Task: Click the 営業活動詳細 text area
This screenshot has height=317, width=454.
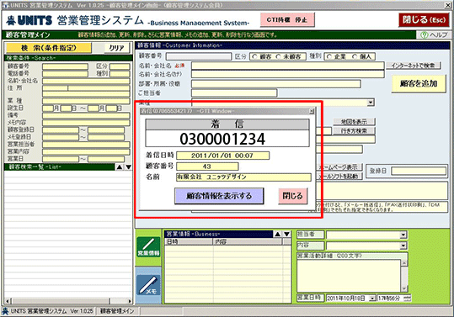Action: click(x=349, y=276)
